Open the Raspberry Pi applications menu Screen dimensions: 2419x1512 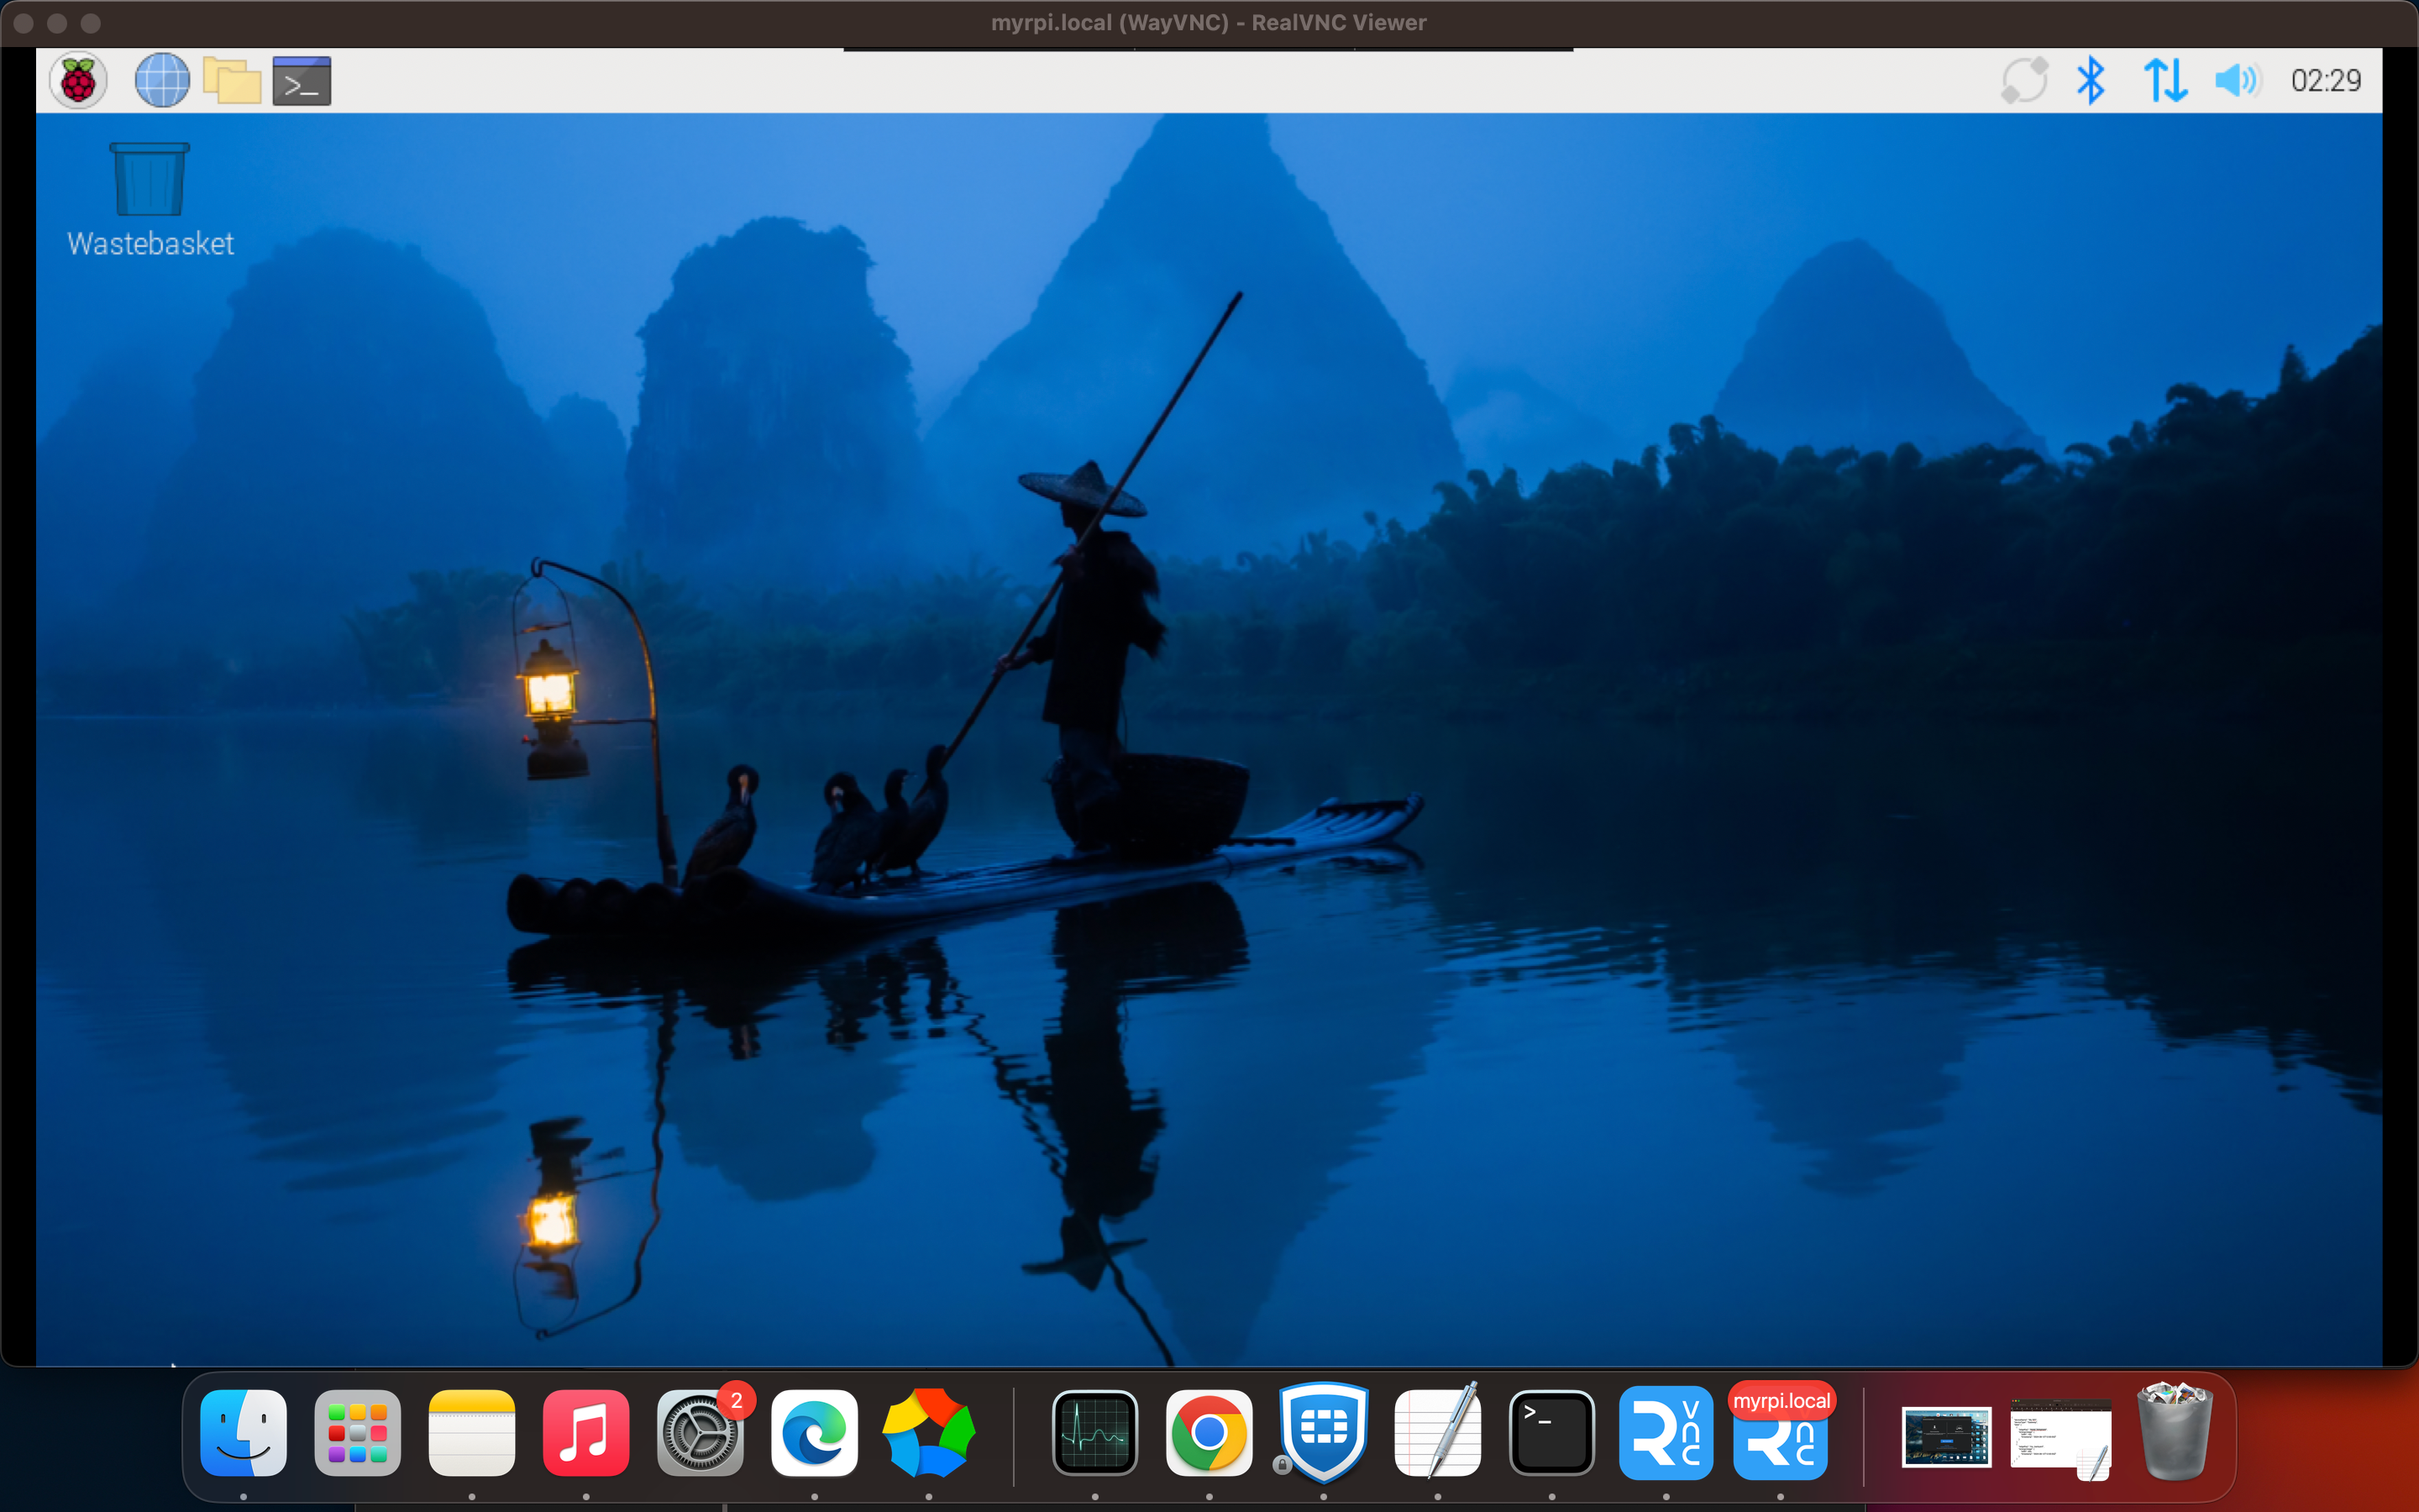(78, 81)
